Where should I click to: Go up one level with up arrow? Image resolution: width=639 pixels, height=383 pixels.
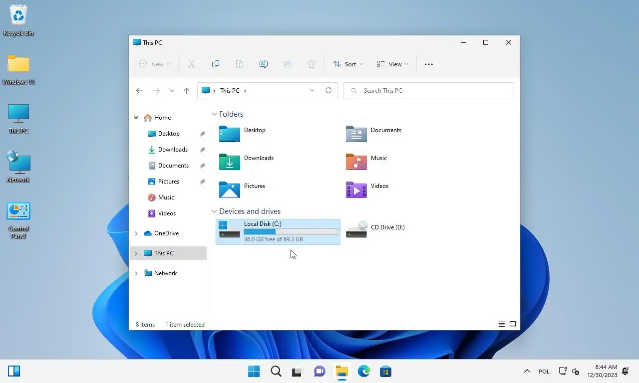pyautogui.click(x=187, y=91)
